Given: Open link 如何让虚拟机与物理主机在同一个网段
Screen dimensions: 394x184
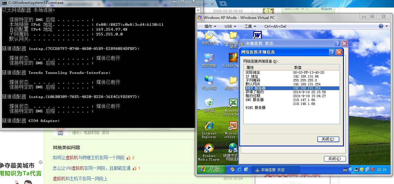Looking at the screenshot, I should click(88, 158).
